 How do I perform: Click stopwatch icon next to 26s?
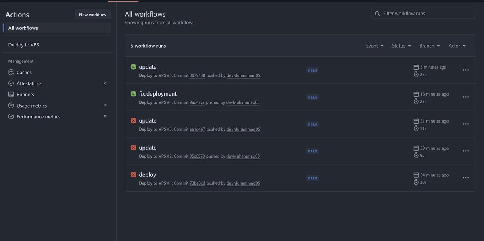click(x=416, y=75)
